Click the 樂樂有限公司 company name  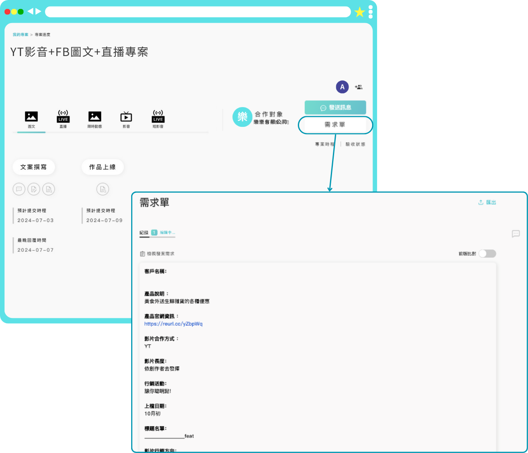pyautogui.click(x=271, y=122)
